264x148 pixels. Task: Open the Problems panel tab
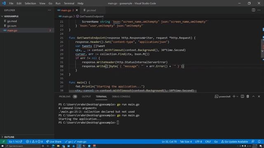(x=65, y=97)
